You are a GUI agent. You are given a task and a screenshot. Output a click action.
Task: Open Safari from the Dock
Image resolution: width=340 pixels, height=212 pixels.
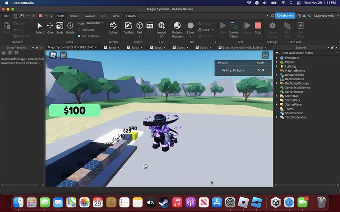[289, 203]
